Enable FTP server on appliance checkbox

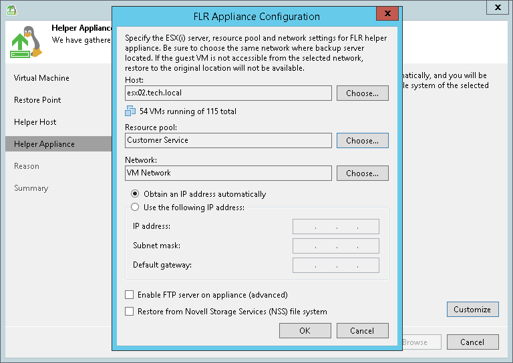pyautogui.click(x=130, y=295)
